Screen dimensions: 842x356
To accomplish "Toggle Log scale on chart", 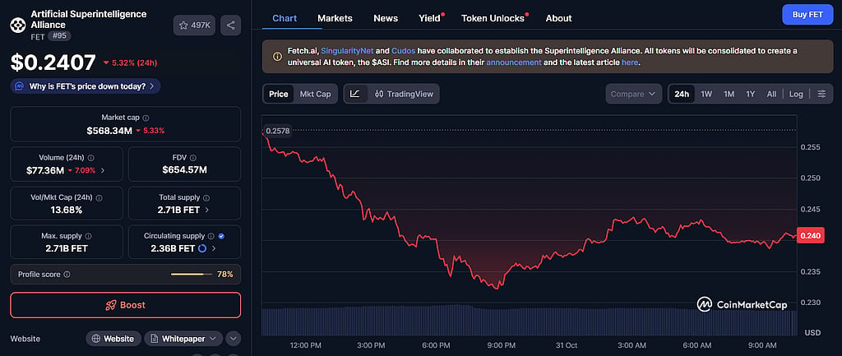I will pos(796,94).
